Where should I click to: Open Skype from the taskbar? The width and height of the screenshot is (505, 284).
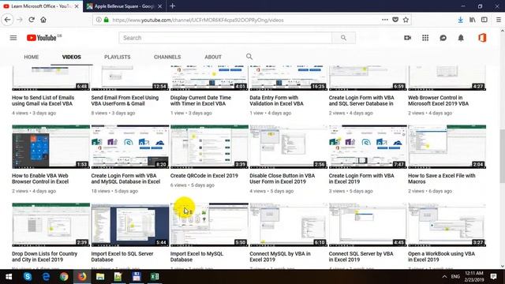[28, 277]
